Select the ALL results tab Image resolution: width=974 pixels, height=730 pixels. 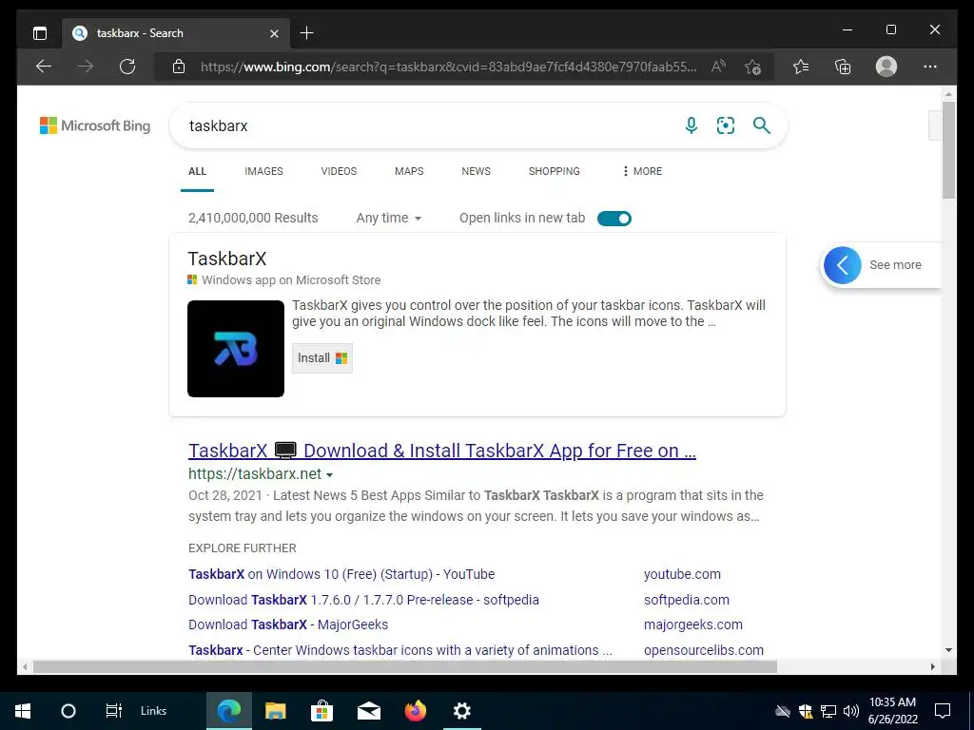point(197,171)
